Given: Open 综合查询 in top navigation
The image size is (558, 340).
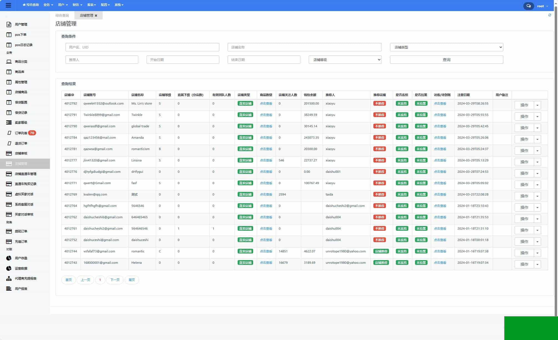Looking at the screenshot, I should (31, 5).
